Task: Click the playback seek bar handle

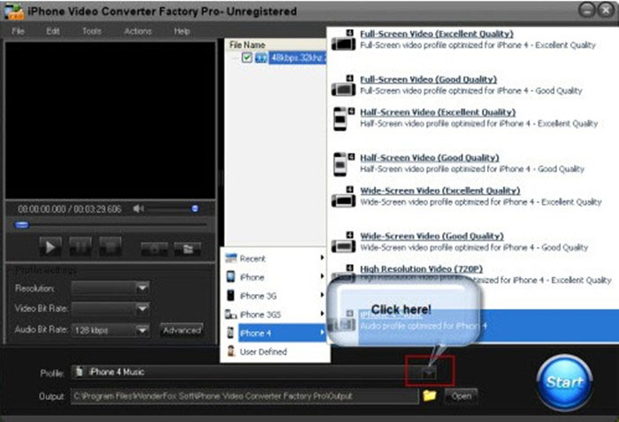Action: [x=22, y=225]
